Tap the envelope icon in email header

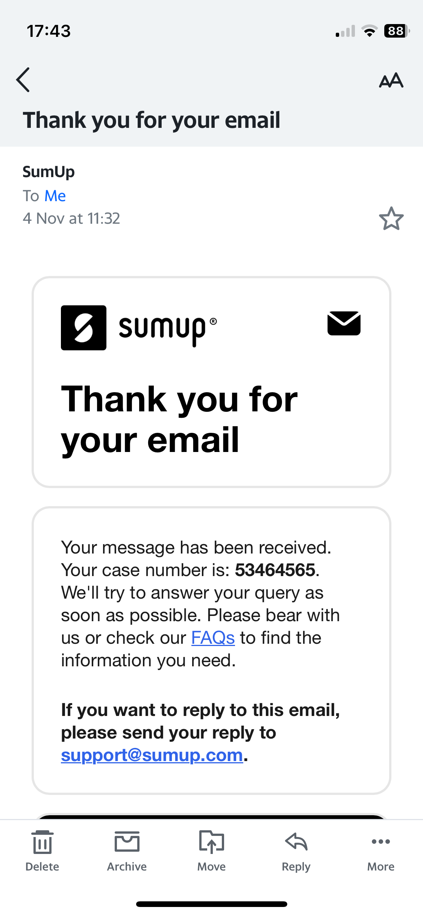click(344, 323)
